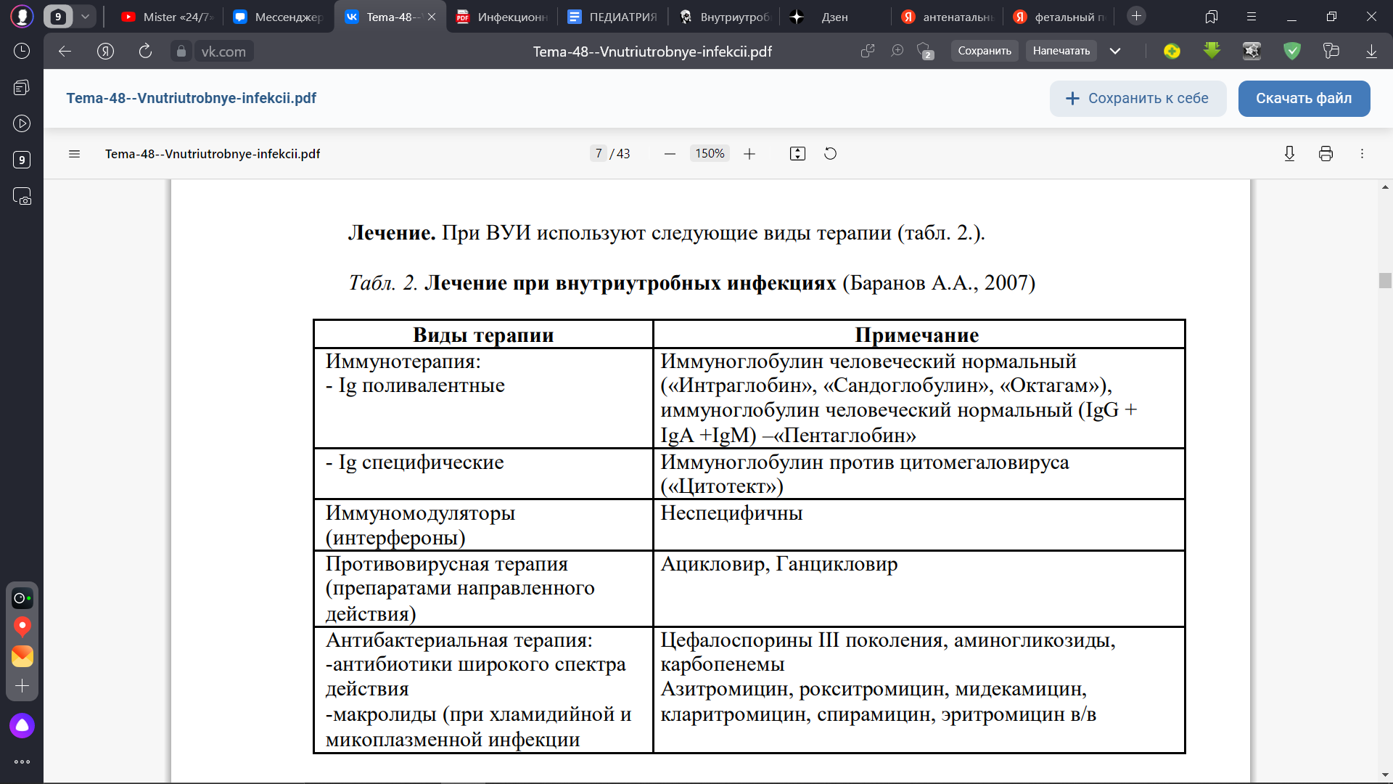
Task: Go back to the previous page
Action: pos(65,51)
